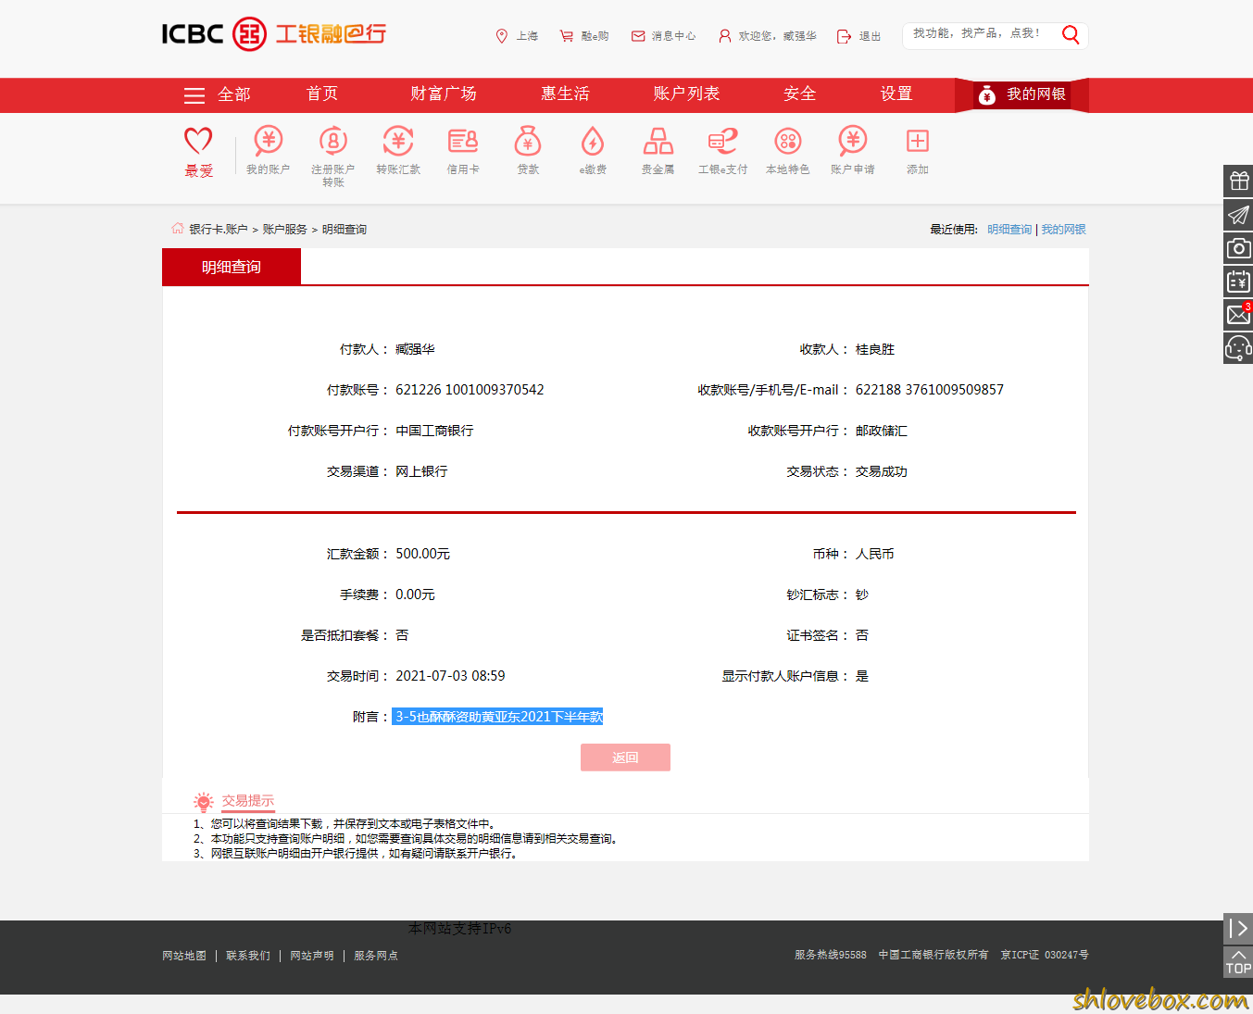Click the 添加 plus icon

click(x=918, y=141)
